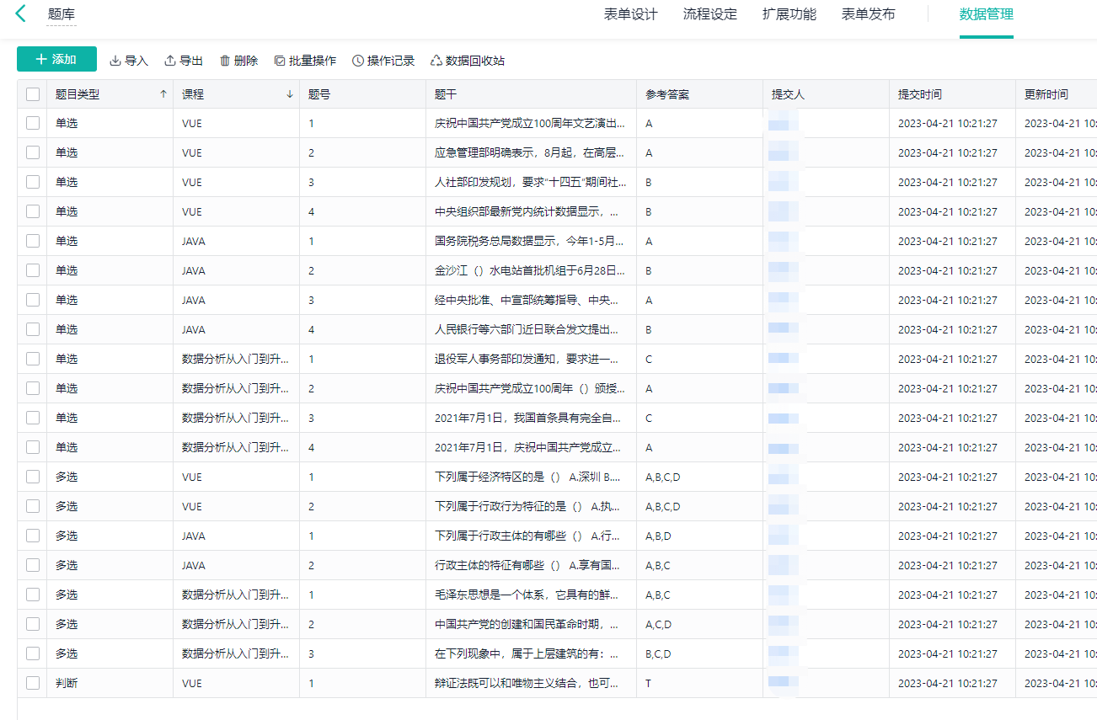Click the 参考答案 column header

pos(699,94)
